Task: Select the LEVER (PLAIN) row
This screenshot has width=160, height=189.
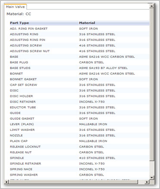Action: pyautogui.click(x=79, y=124)
